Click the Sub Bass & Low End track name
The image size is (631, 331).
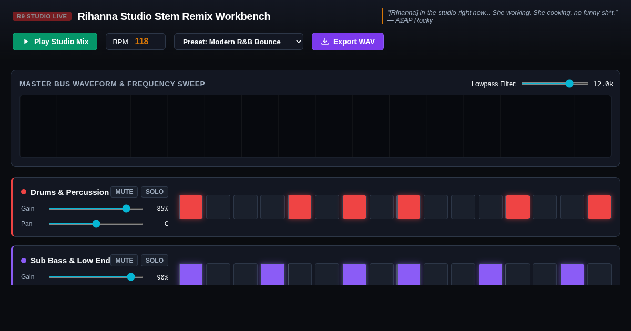70,260
